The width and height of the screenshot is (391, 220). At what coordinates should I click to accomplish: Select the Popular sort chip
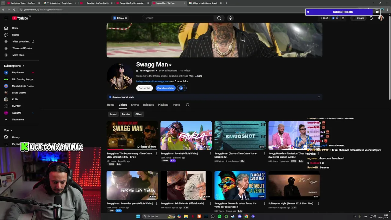click(126, 114)
